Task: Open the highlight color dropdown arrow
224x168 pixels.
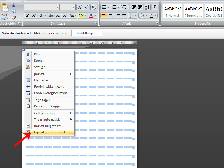Action: 86,15
